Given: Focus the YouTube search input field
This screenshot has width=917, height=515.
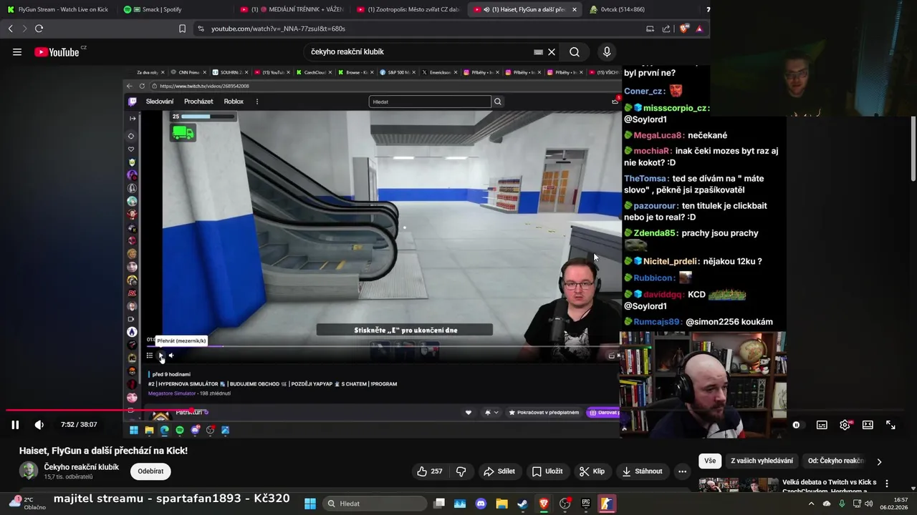Looking at the screenshot, I should 419,51.
